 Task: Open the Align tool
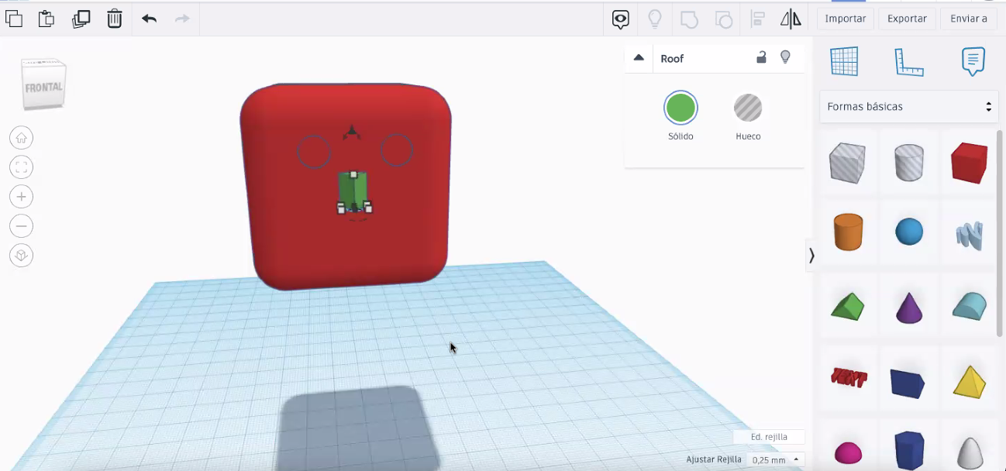click(758, 19)
